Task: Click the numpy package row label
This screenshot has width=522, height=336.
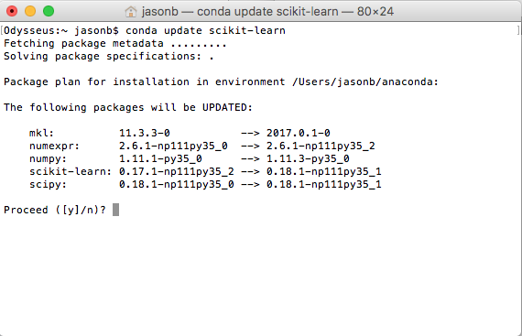Action: pos(48,159)
